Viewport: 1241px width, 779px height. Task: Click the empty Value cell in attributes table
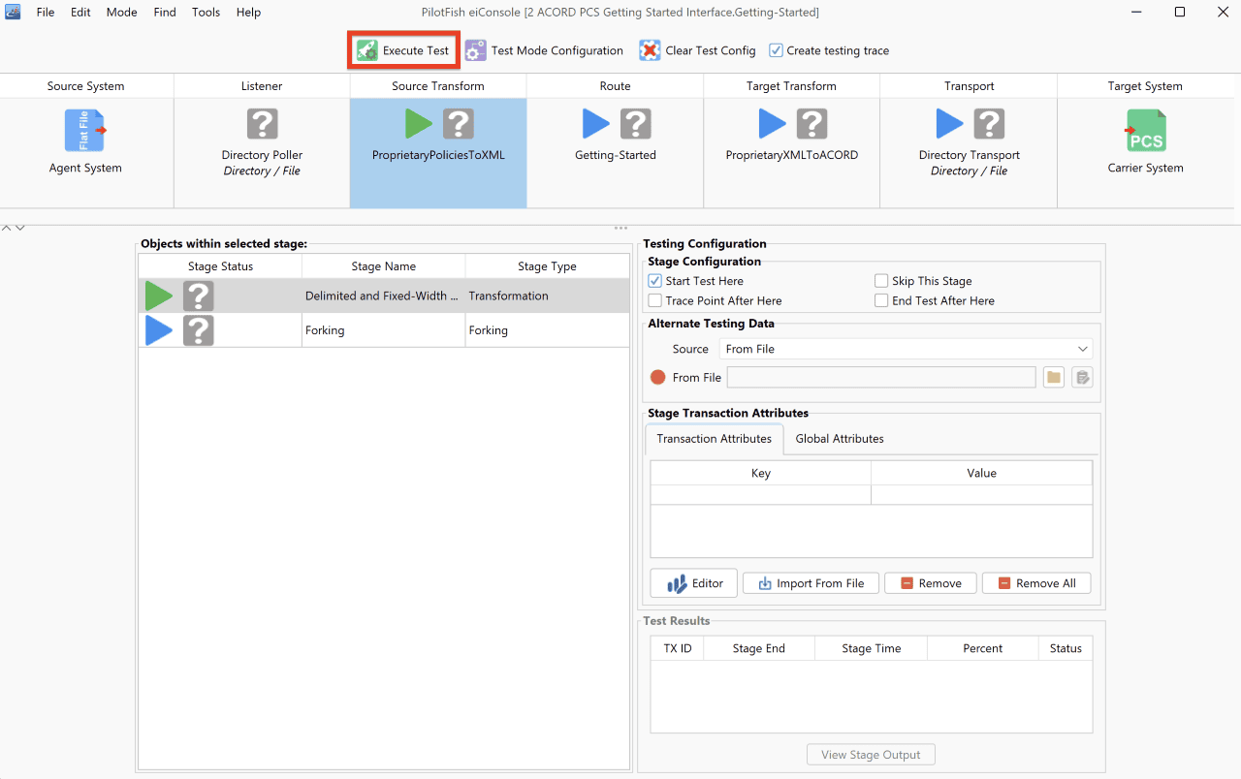(x=982, y=495)
